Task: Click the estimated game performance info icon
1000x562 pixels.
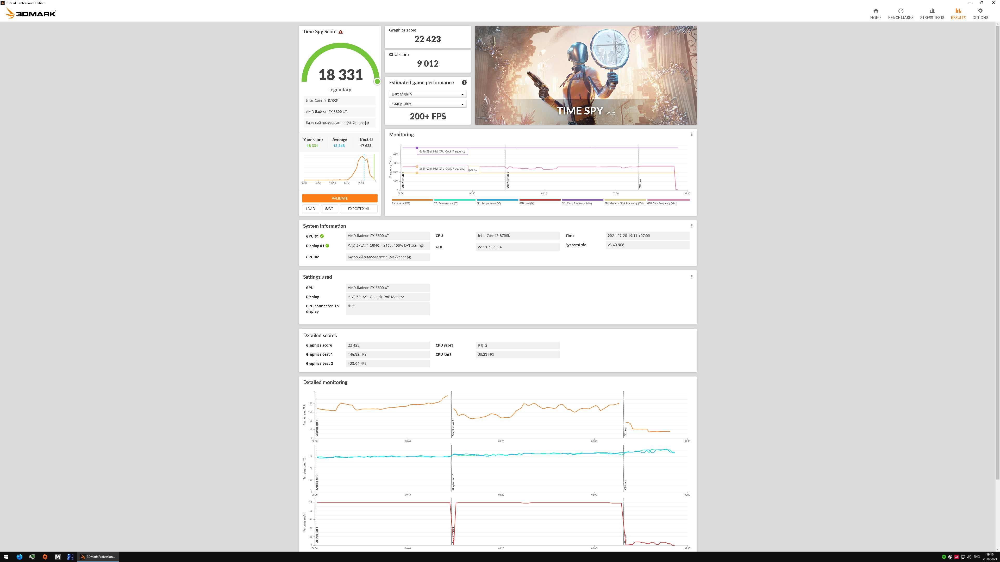Action: (x=464, y=83)
